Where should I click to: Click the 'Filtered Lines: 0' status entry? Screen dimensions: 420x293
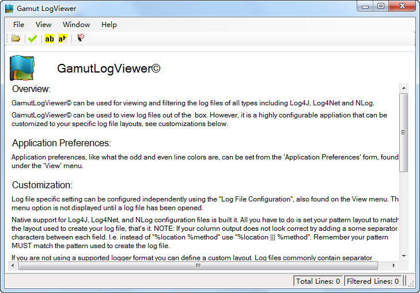373,281
